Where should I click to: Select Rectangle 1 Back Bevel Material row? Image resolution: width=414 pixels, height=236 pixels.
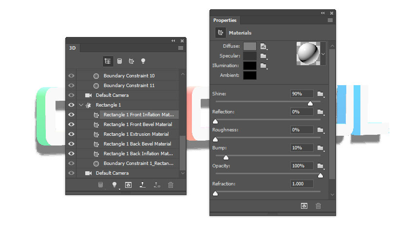pyautogui.click(x=128, y=144)
